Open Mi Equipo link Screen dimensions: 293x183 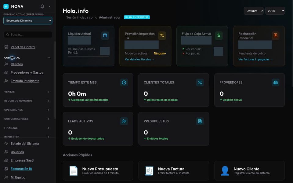pyautogui.click(x=18, y=177)
